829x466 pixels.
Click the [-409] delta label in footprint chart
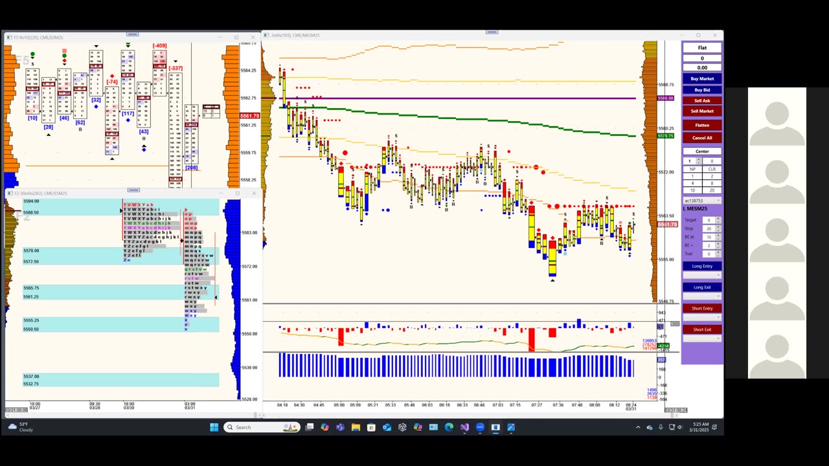[159, 46]
